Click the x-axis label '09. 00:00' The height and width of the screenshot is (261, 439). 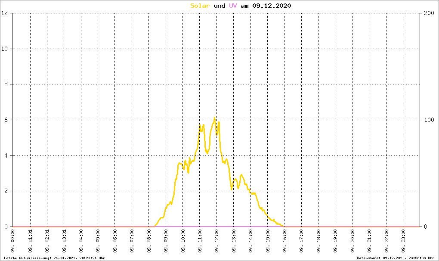(x=12, y=241)
